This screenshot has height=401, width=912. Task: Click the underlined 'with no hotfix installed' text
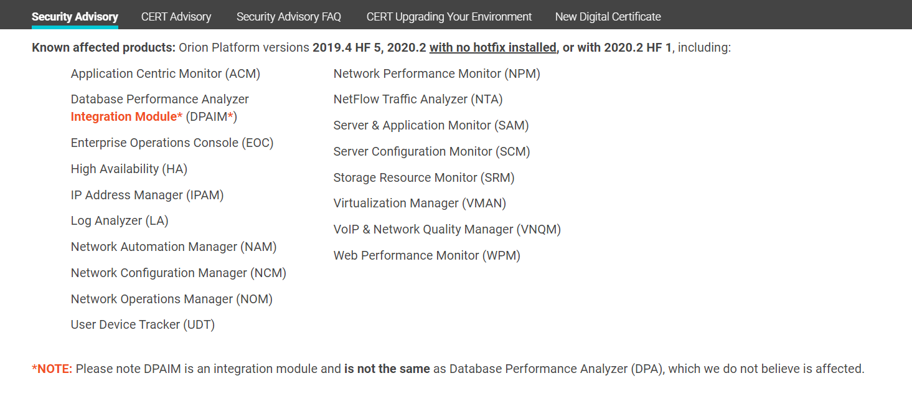coord(492,47)
